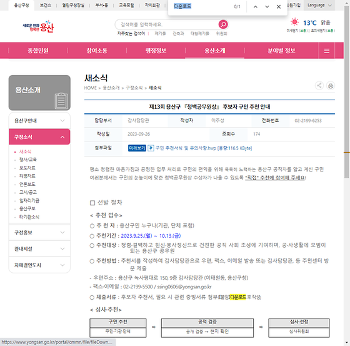Open 해명자료 in sidebar list
Viewport: 350px width, 346px height.
tap(27, 176)
